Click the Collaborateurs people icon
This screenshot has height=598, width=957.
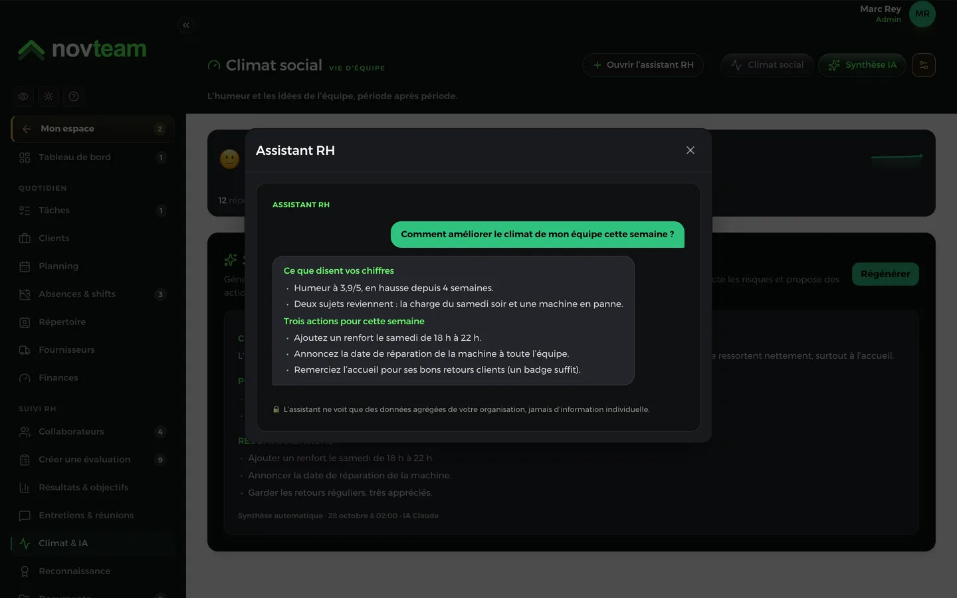pyautogui.click(x=25, y=432)
